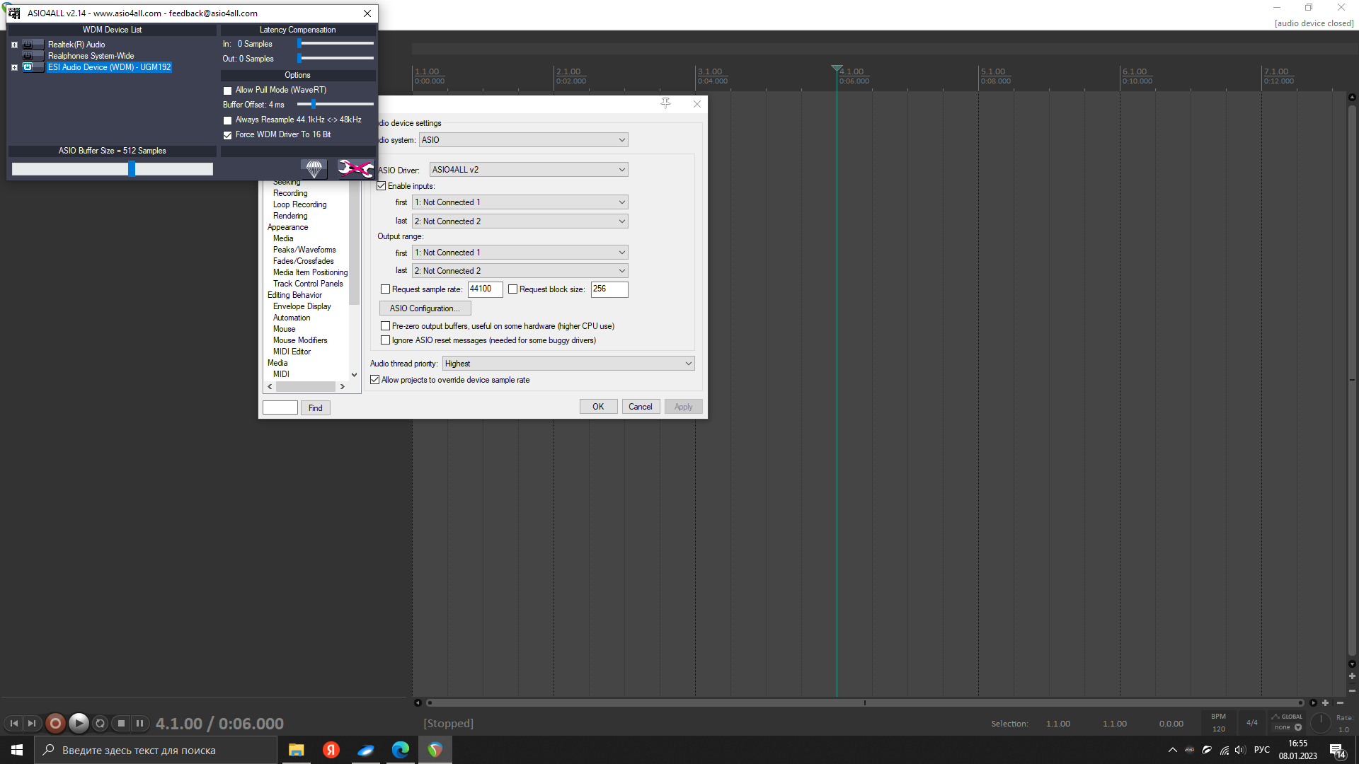Viewport: 1359px width, 764px height.
Task: Open the first input Not Connected 1 dropdown
Action: pos(520,202)
